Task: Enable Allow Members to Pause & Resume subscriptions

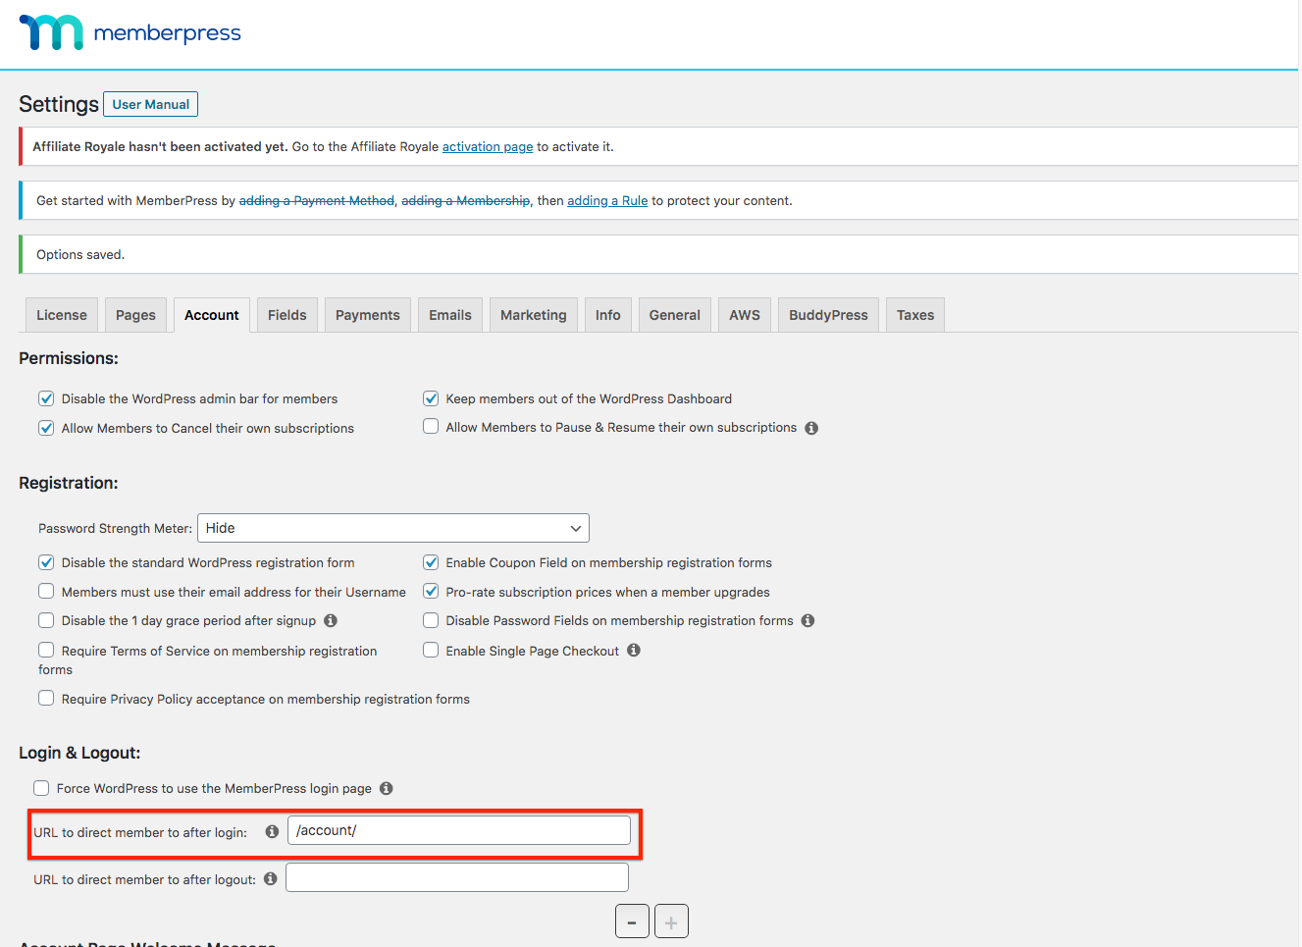Action: tap(431, 426)
